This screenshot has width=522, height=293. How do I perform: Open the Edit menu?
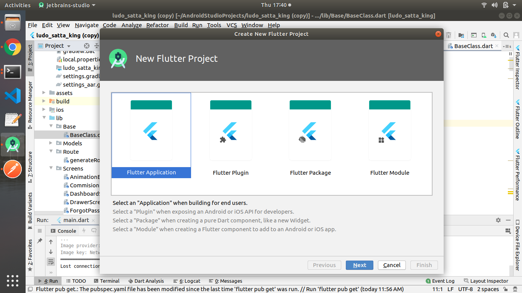click(x=47, y=25)
